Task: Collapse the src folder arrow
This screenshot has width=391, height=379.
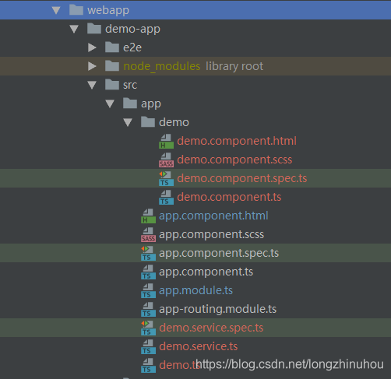Action: [92, 85]
